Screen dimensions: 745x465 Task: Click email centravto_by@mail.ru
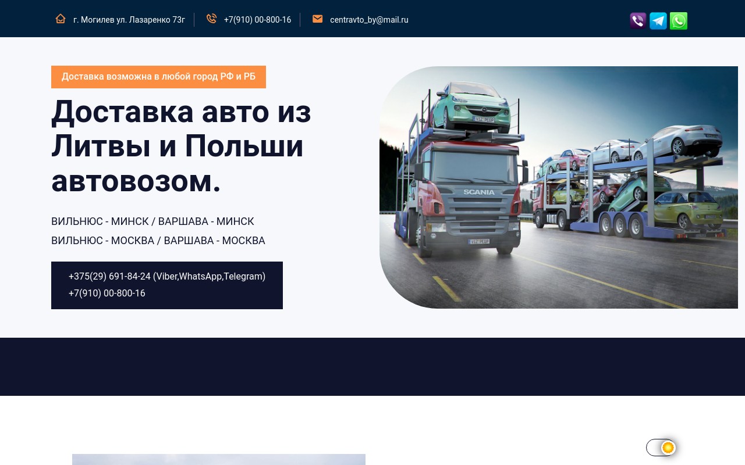[369, 20]
